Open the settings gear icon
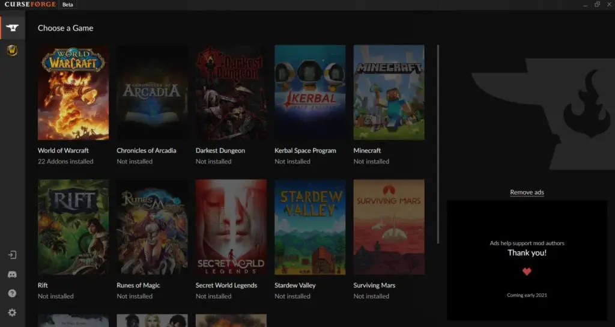Screen dimensions: 615x327 pos(12,313)
